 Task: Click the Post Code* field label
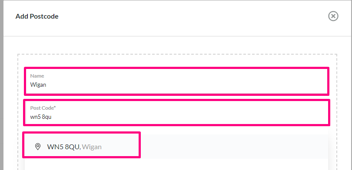[x=43, y=108]
